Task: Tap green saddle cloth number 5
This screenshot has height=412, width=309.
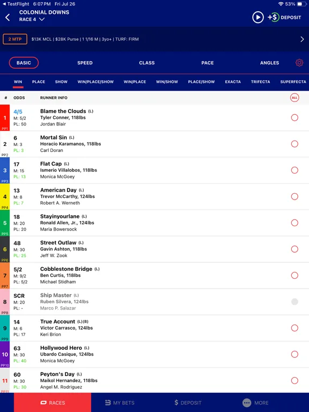Action: (x=5, y=223)
